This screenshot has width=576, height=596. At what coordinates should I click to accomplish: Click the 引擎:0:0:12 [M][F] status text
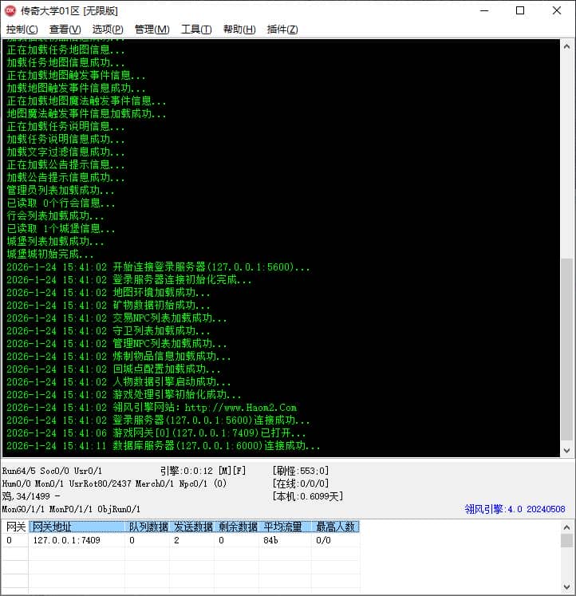tap(203, 471)
